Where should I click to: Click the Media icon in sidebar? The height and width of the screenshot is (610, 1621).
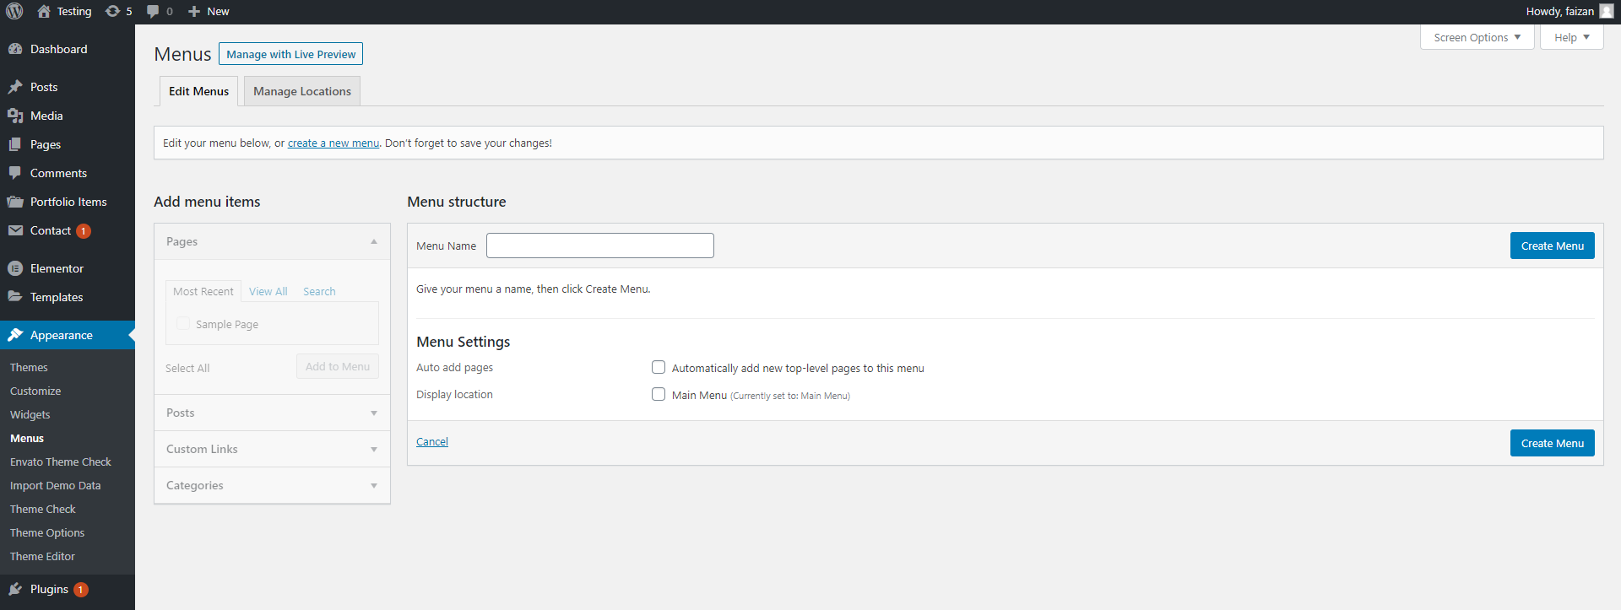15,116
